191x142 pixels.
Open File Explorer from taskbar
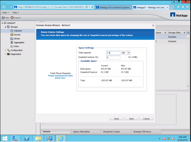(x=38, y=138)
